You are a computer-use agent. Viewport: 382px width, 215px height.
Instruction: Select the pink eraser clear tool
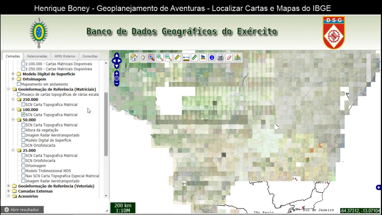(229, 57)
